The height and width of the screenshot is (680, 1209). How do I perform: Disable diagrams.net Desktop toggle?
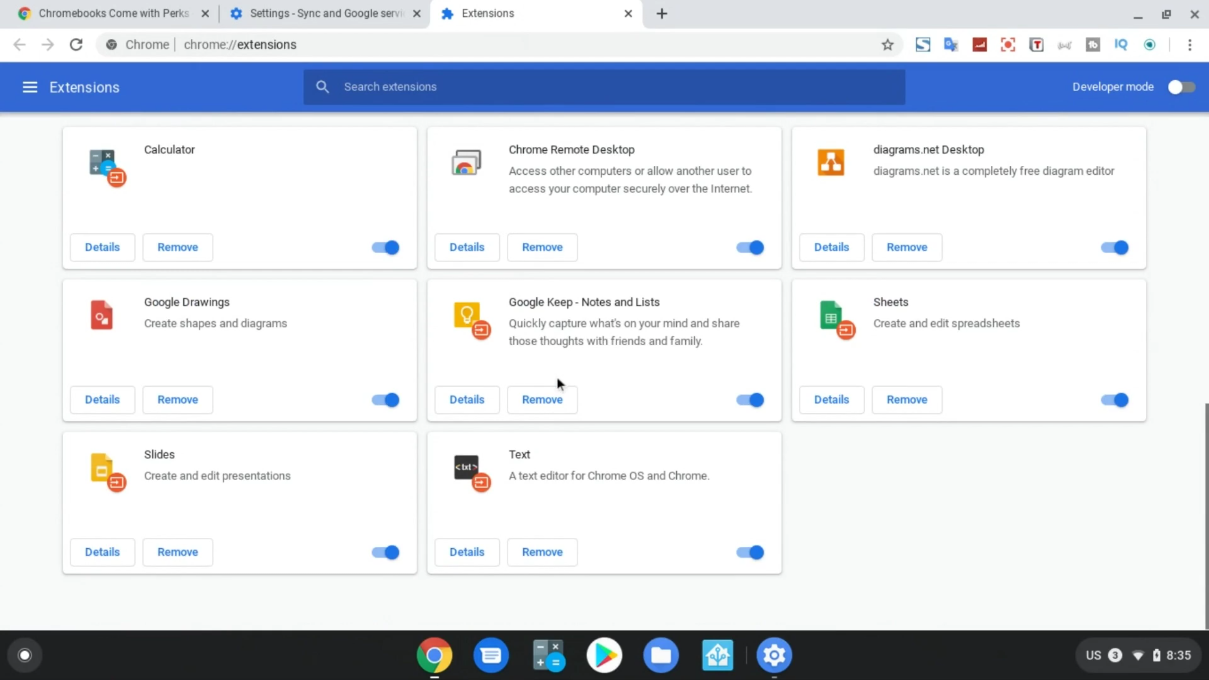point(1115,247)
